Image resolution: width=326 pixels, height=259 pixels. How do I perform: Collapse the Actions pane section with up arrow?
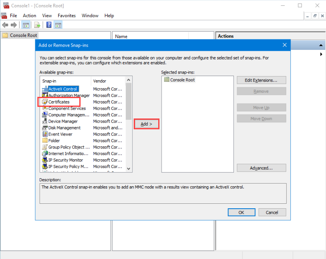pos(321,45)
